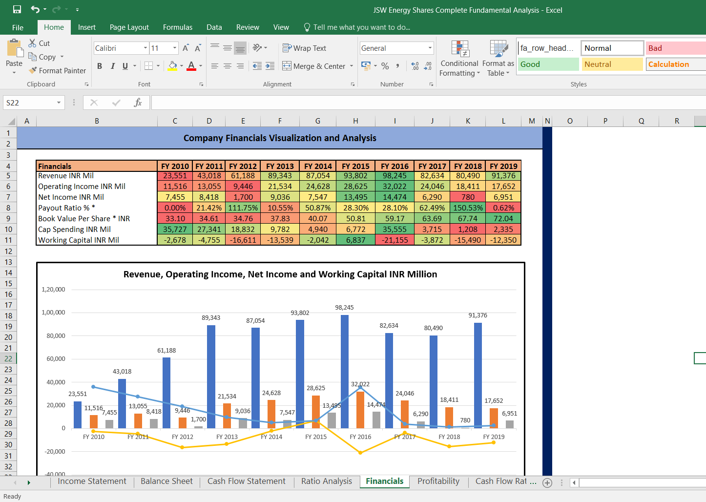
Task: Select the Profitability sheet tab
Action: pos(438,481)
